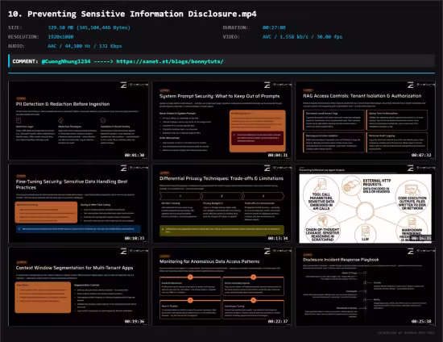Click 'Code execution outputs' circle in diagram
Image resolution: width=443 pixels, height=342 pixels.
tap(412, 198)
